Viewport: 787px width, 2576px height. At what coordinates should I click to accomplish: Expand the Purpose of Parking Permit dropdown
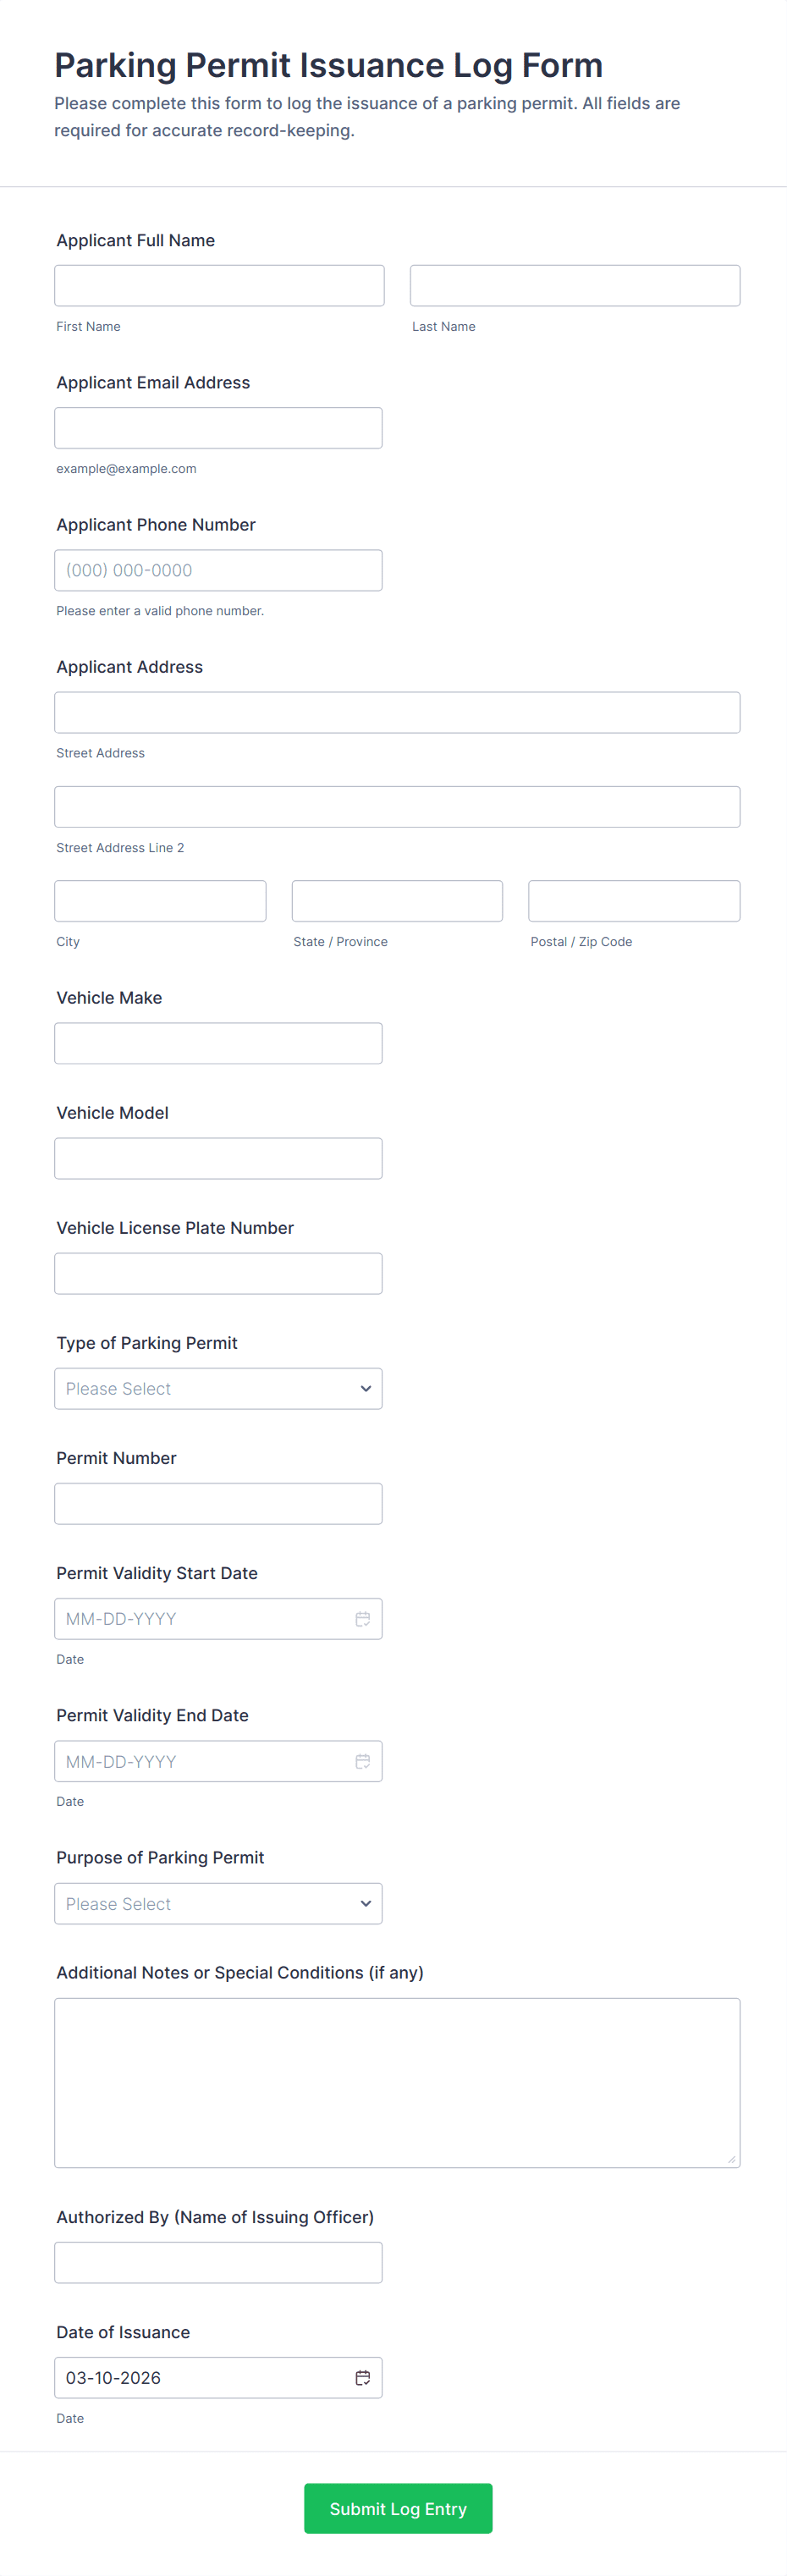tap(218, 1904)
